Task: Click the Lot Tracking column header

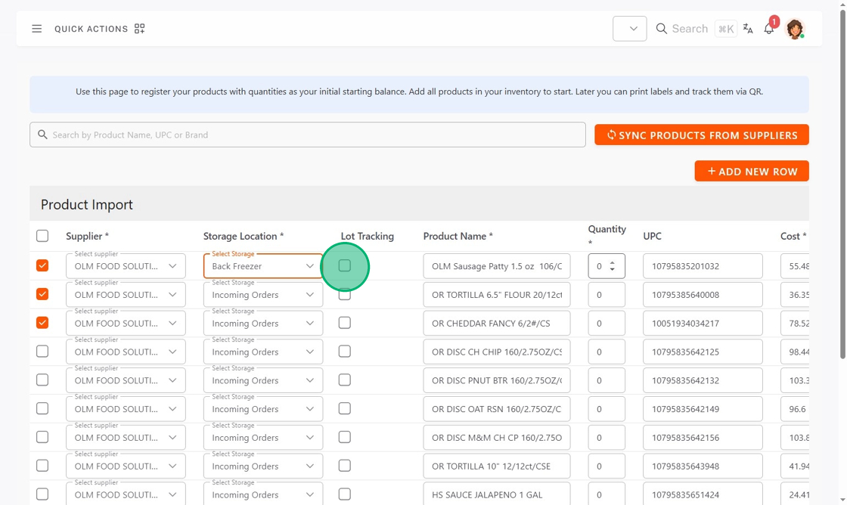Action: [x=368, y=236]
